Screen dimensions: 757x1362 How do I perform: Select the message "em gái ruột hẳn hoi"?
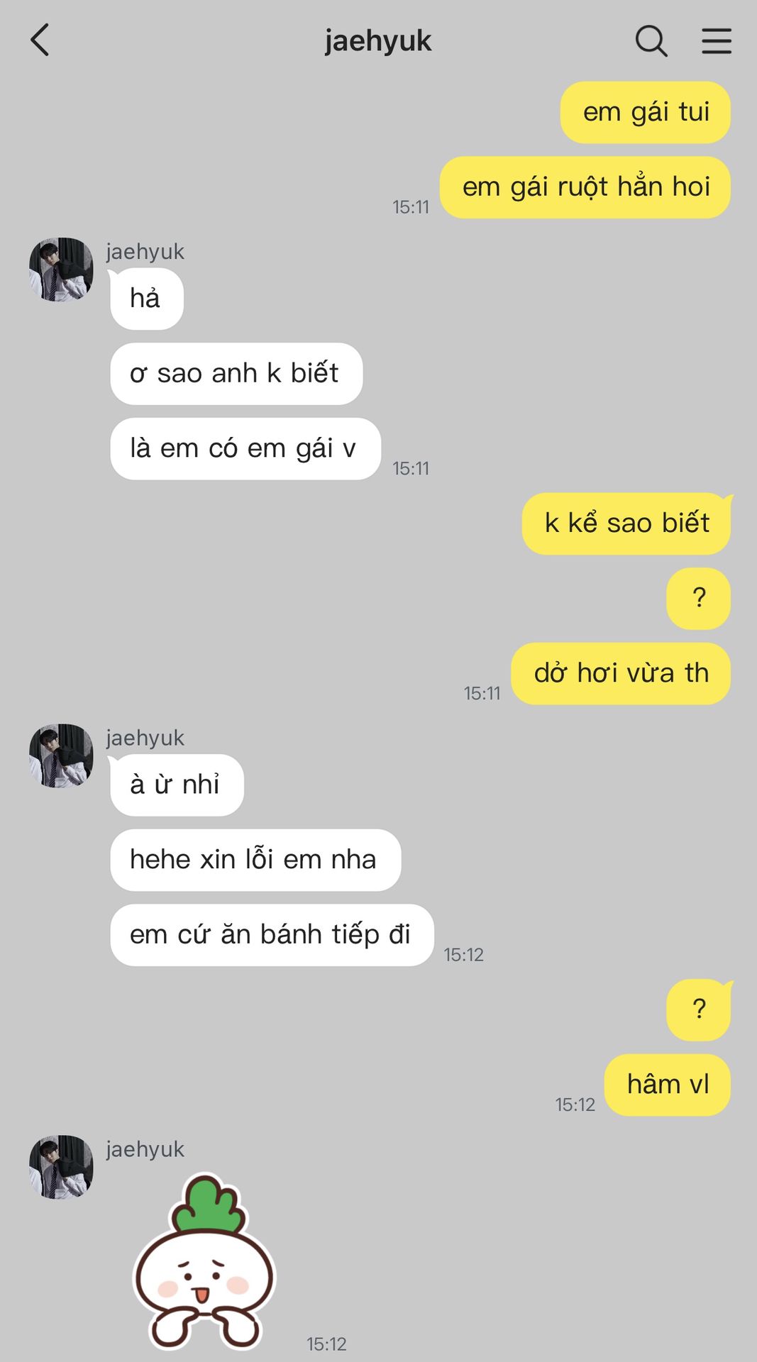(x=585, y=187)
